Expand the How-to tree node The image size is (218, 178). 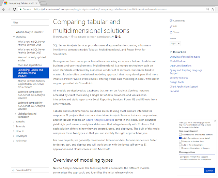click(14, 131)
